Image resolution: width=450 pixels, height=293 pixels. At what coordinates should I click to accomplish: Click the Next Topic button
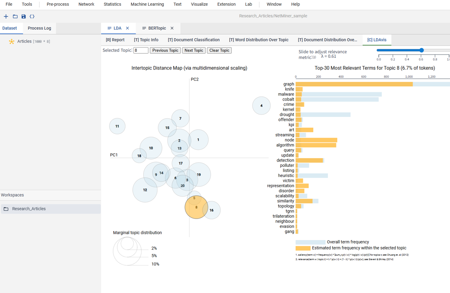(x=194, y=50)
